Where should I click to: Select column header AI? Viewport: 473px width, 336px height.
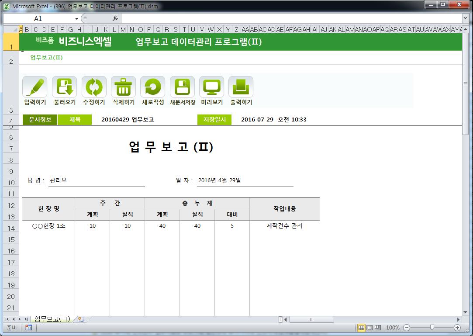(315, 29)
